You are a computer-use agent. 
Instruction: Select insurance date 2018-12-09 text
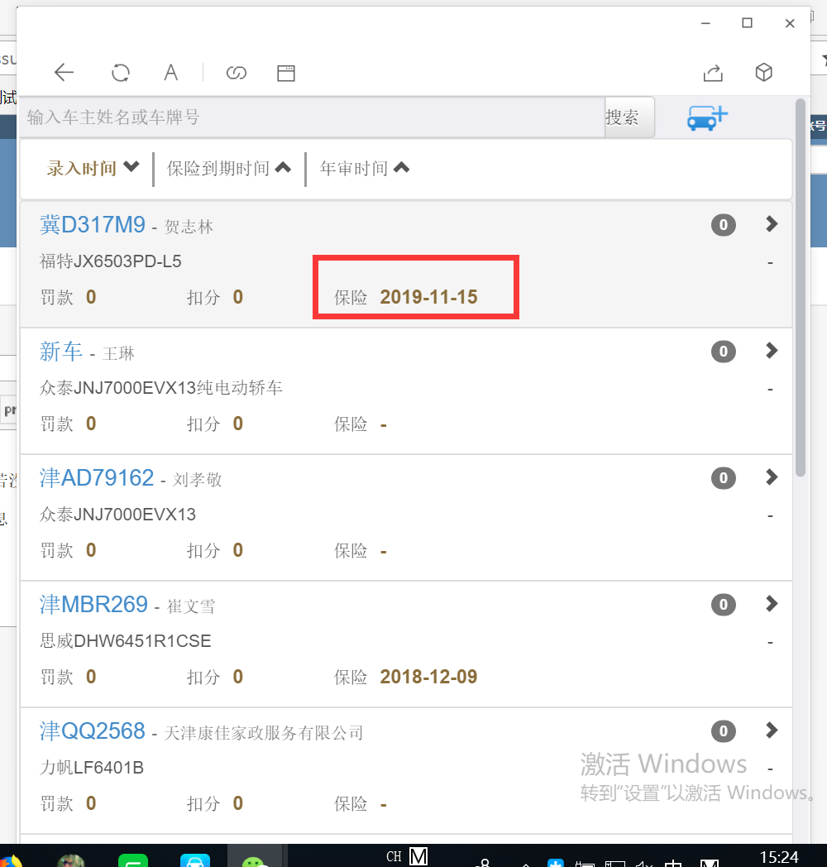pyautogui.click(x=428, y=677)
